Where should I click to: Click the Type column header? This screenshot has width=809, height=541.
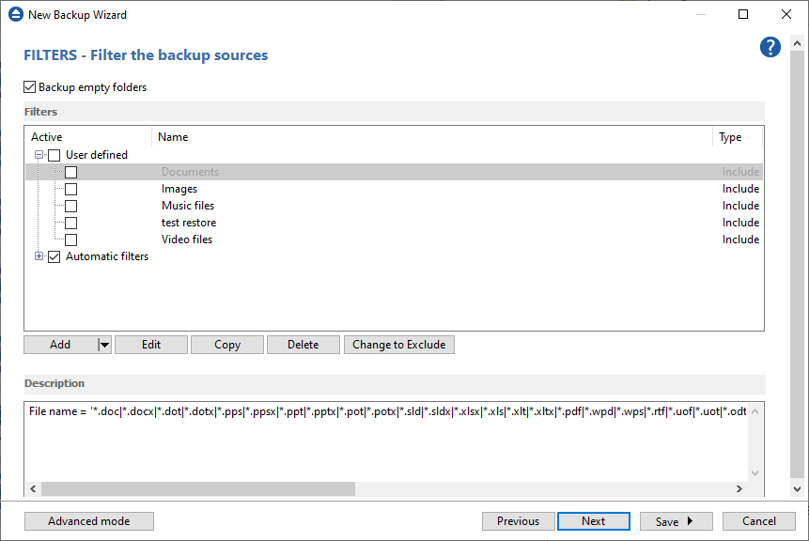pos(730,137)
